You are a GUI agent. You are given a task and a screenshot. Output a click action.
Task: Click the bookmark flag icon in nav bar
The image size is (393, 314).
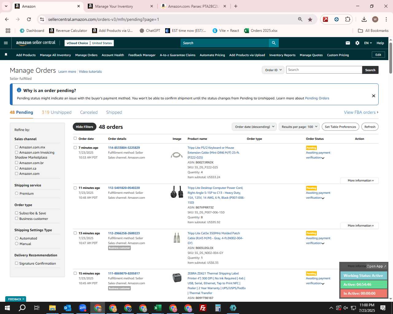tap(6, 55)
